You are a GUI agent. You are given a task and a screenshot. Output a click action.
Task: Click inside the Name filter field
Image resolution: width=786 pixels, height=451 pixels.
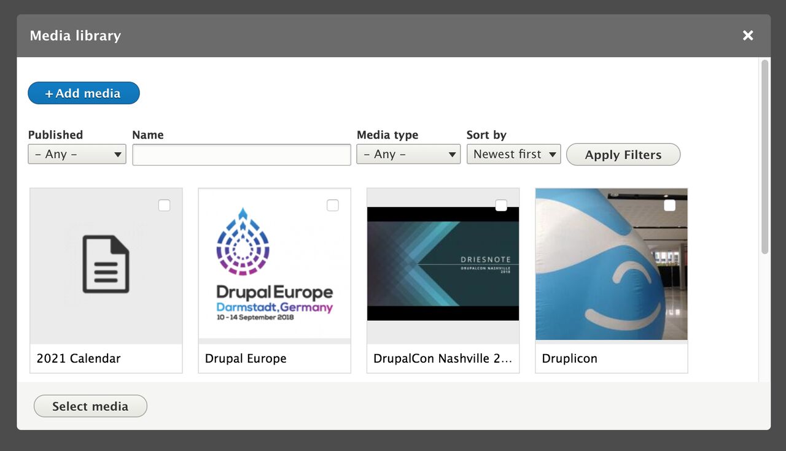[x=241, y=154]
